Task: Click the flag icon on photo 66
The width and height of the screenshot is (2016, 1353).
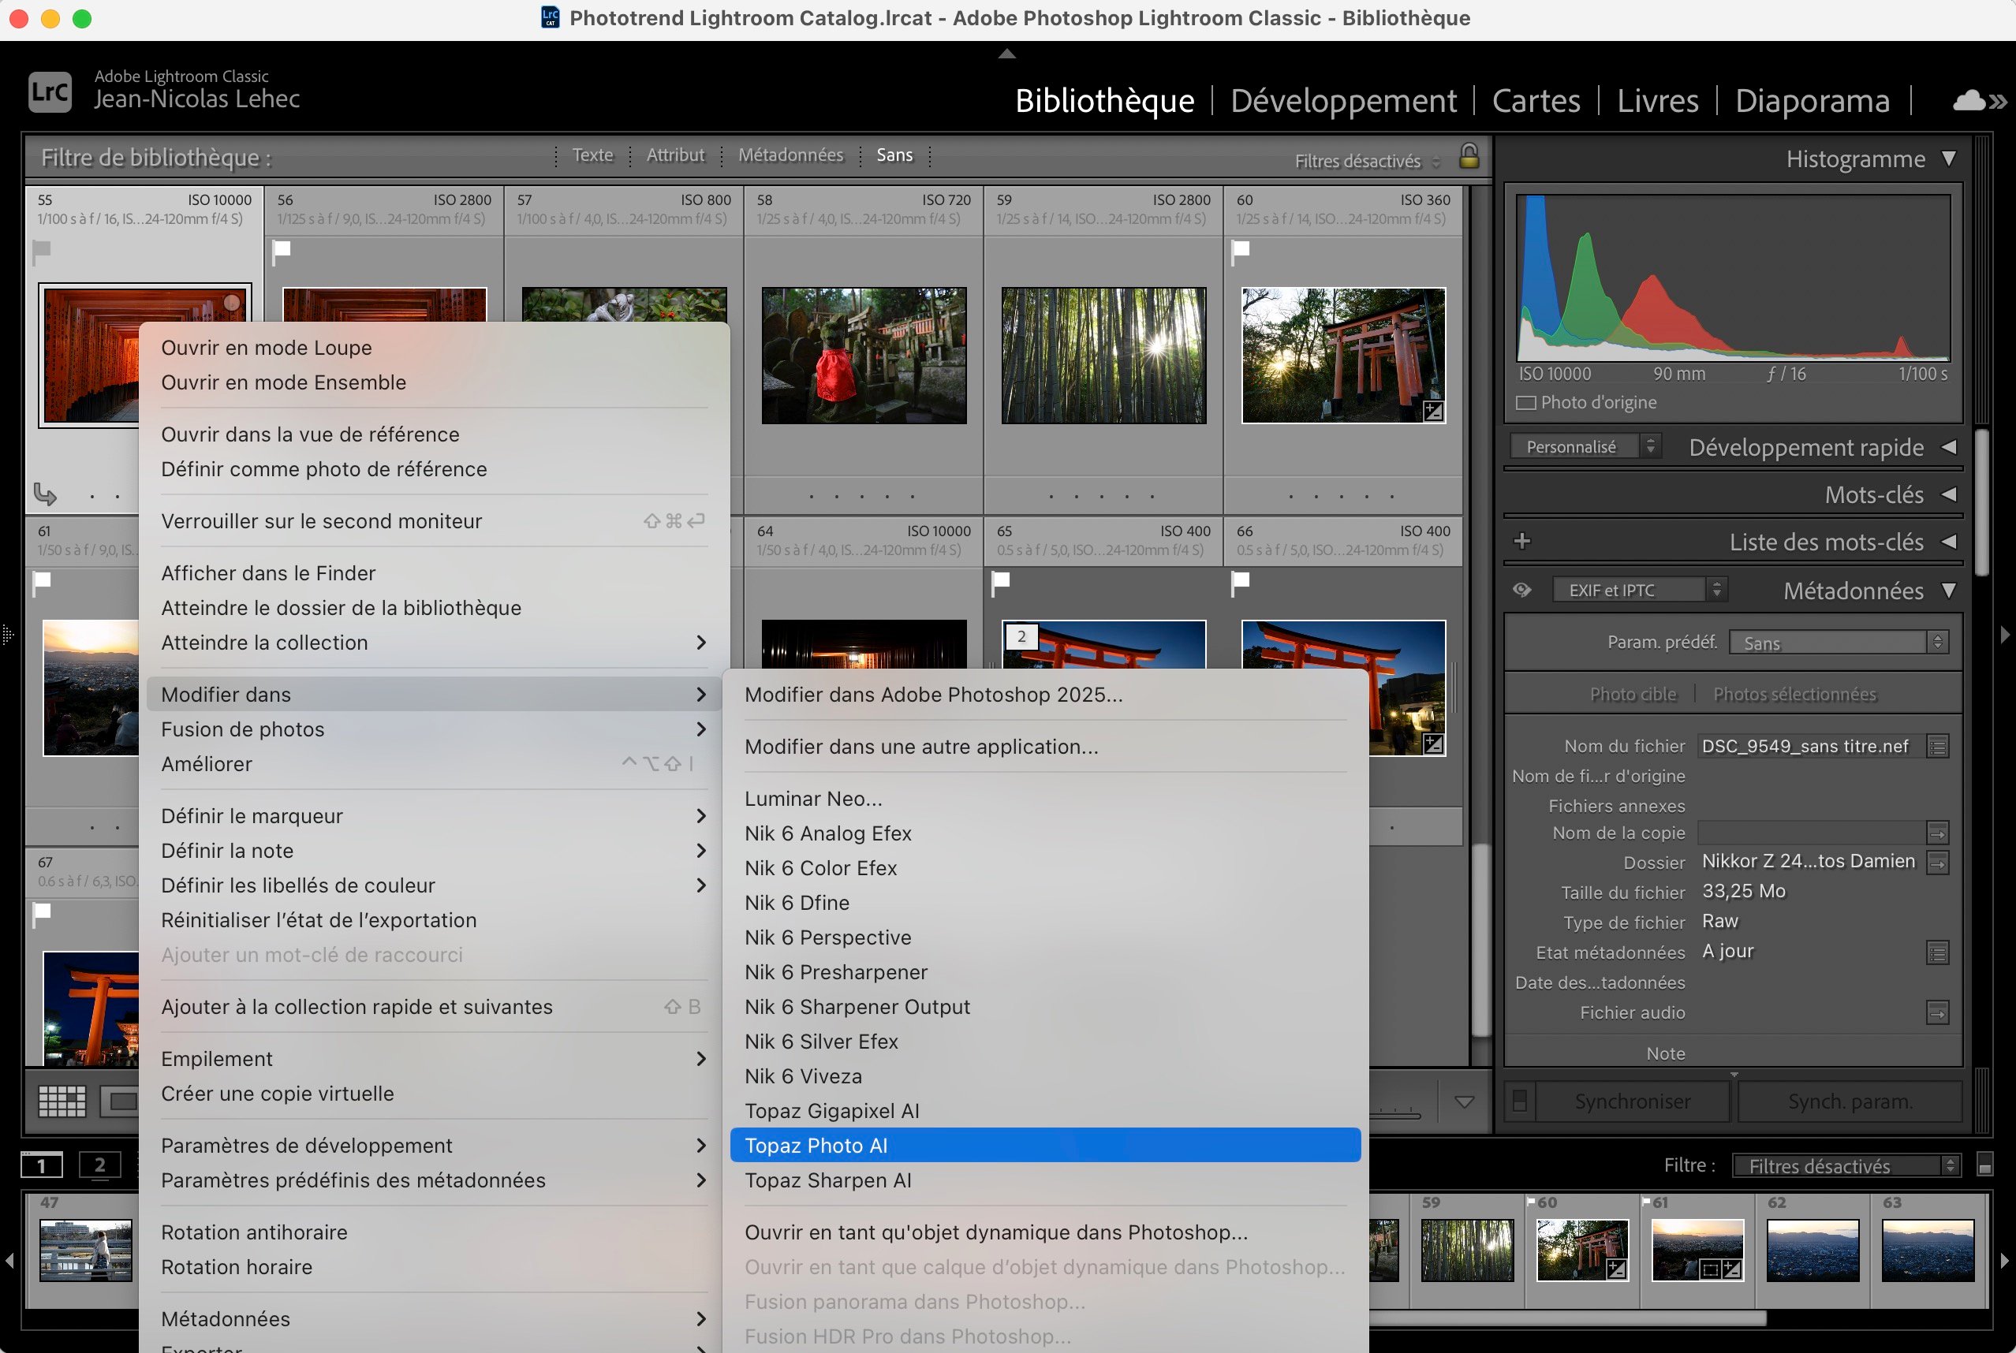Action: [1240, 583]
